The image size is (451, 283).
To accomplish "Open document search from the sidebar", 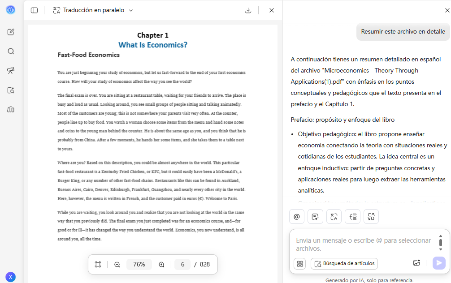I will coord(11,90).
